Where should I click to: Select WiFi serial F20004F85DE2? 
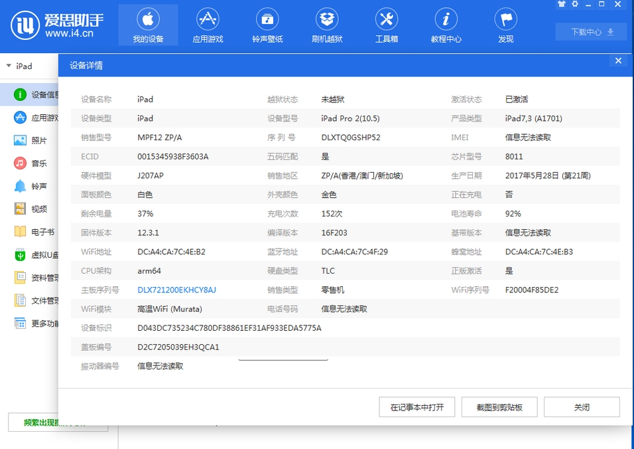532,290
